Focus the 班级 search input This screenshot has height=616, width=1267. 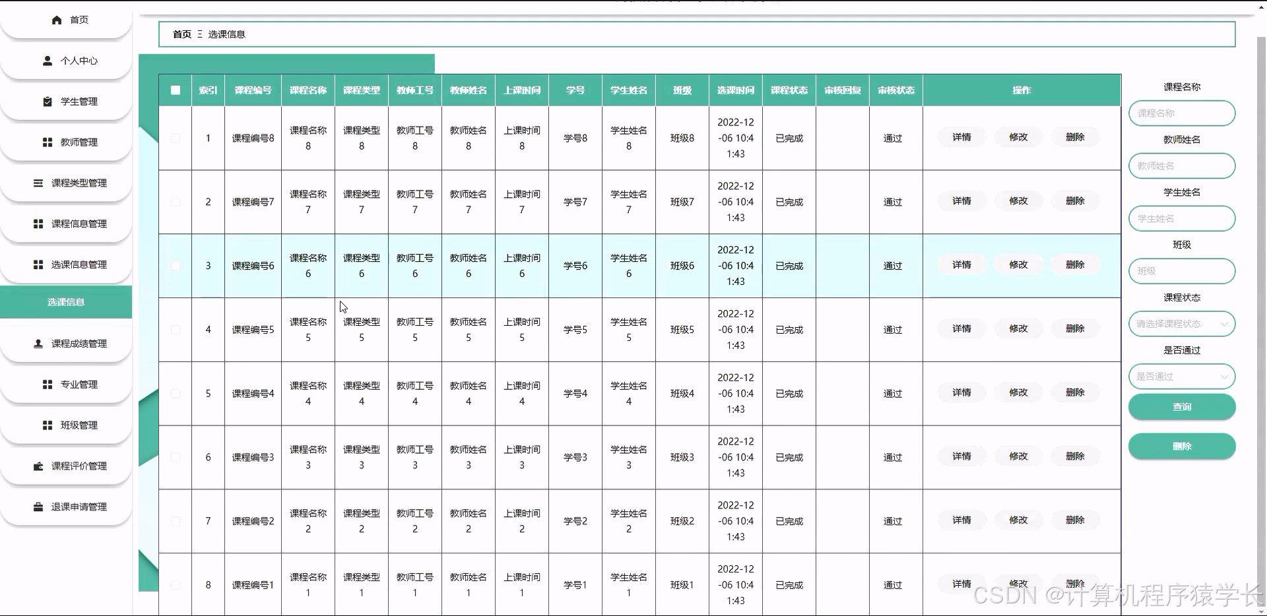1182,271
